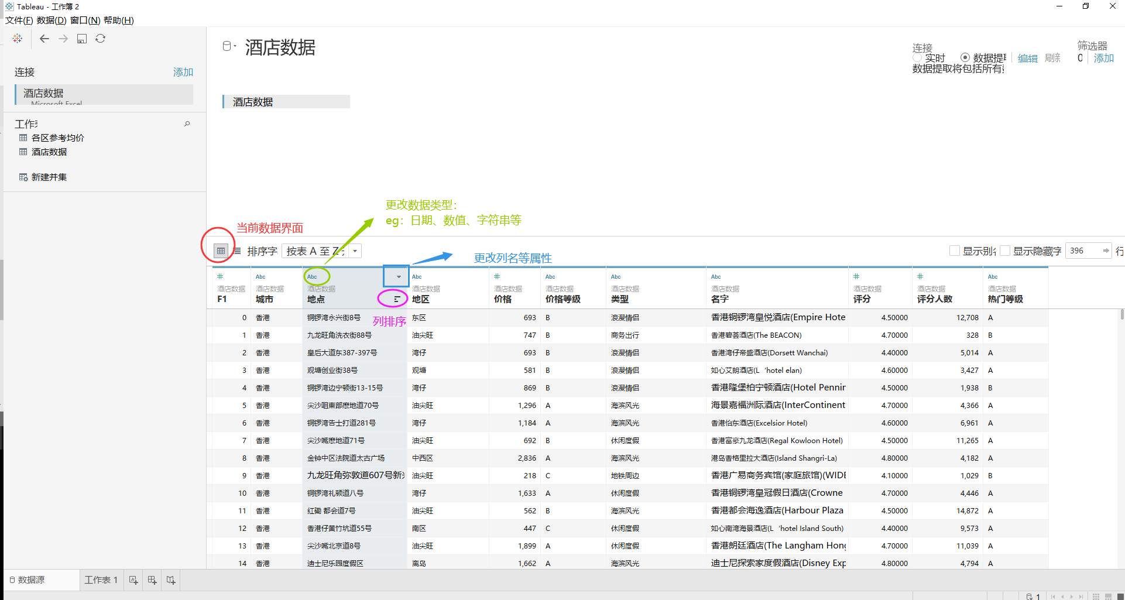This screenshot has height=600, width=1125.
Task: Click 添加 next to 连接 in the left pane
Action: pos(183,72)
